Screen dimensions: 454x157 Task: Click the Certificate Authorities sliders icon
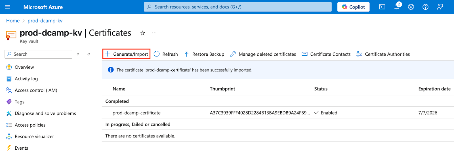point(359,54)
